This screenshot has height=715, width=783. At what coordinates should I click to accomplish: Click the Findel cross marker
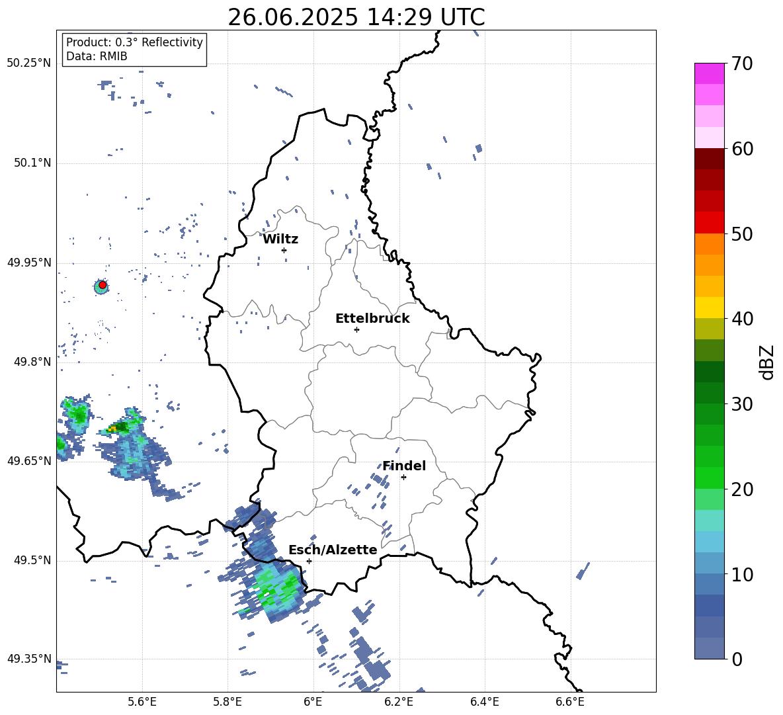[403, 478]
